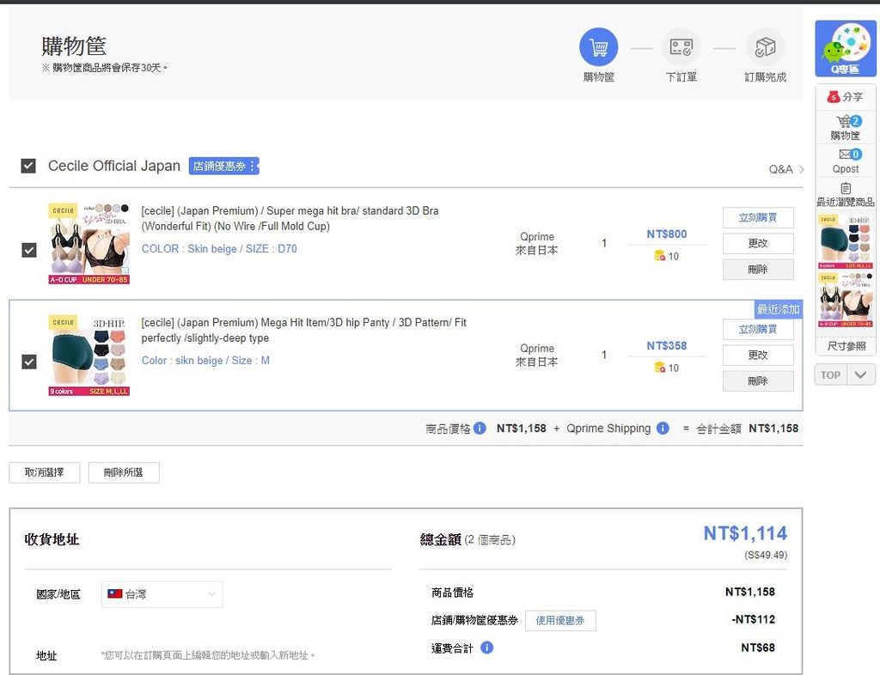This screenshot has height=675, width=880.
Task: Click the place order step icon
Action: [x=681, y=47]
